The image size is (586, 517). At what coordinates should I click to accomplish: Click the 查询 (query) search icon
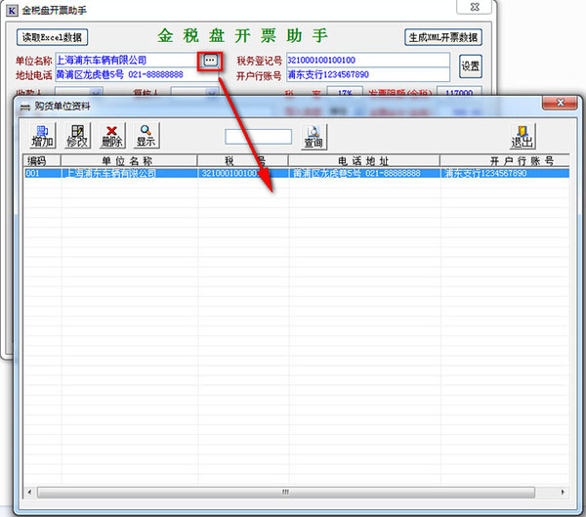point(314,136)
